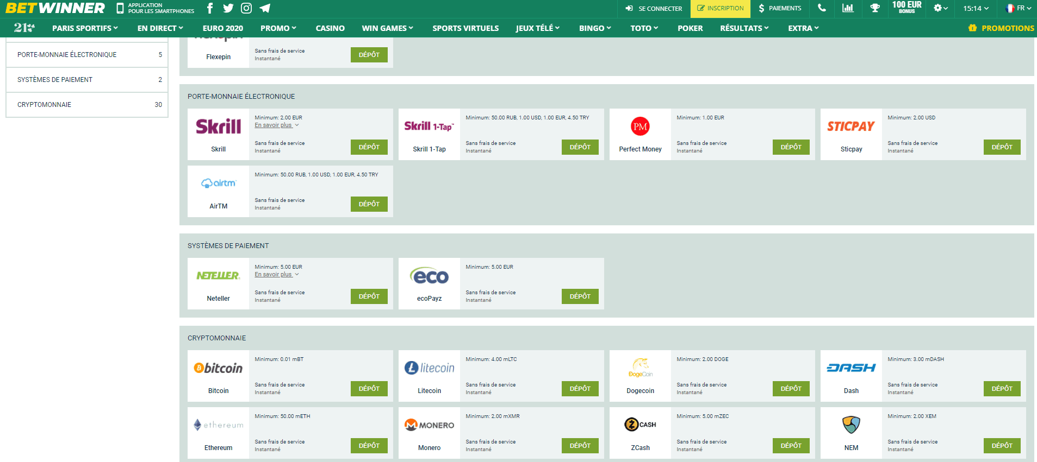Open the Promotions link

(1001, 28)
